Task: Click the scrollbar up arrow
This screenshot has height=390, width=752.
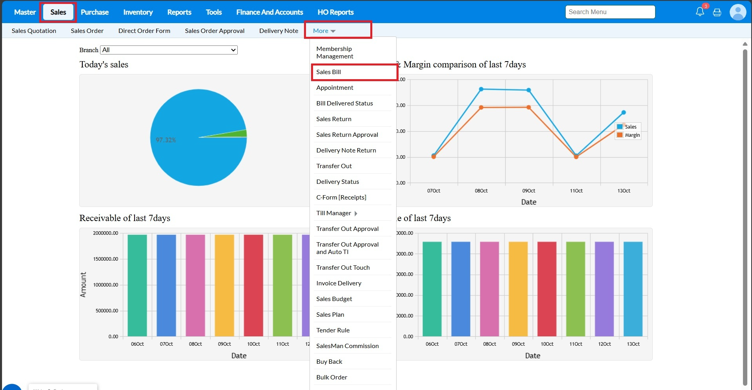Action: click(x=745, y=44)
